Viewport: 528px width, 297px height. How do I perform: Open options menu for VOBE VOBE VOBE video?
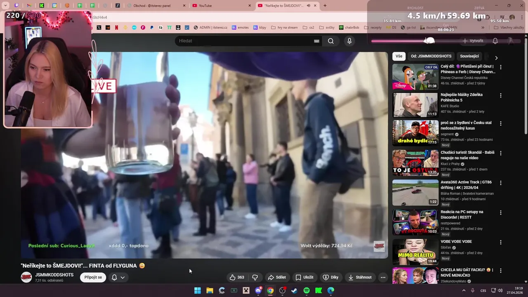[501, 242]
